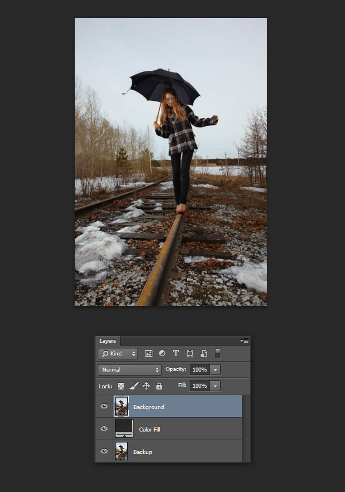The width and height of the screenshot is (345, 492).
Task: Click the lock image pixels brush icon
Action: [133, 386]
